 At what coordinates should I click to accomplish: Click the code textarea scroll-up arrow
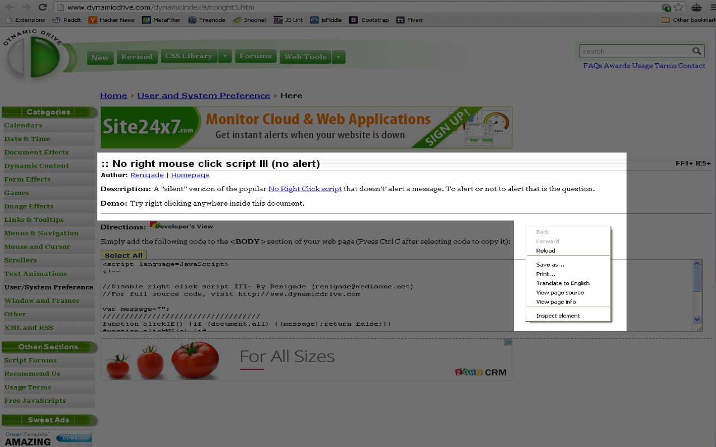[x=698, y=264]
